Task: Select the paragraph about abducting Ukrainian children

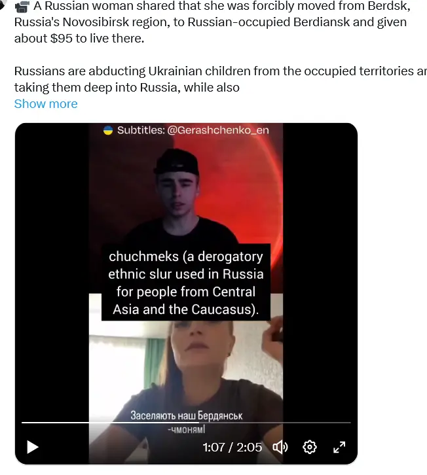Action: click(221, 79)
